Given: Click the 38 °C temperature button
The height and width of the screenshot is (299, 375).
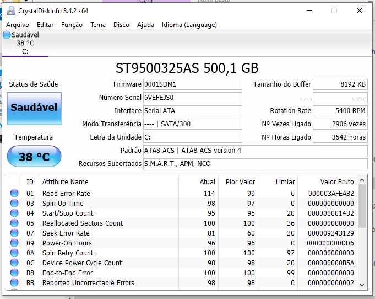Looking at the screenshot, I should pyautogui.click(x=34, y=157).
